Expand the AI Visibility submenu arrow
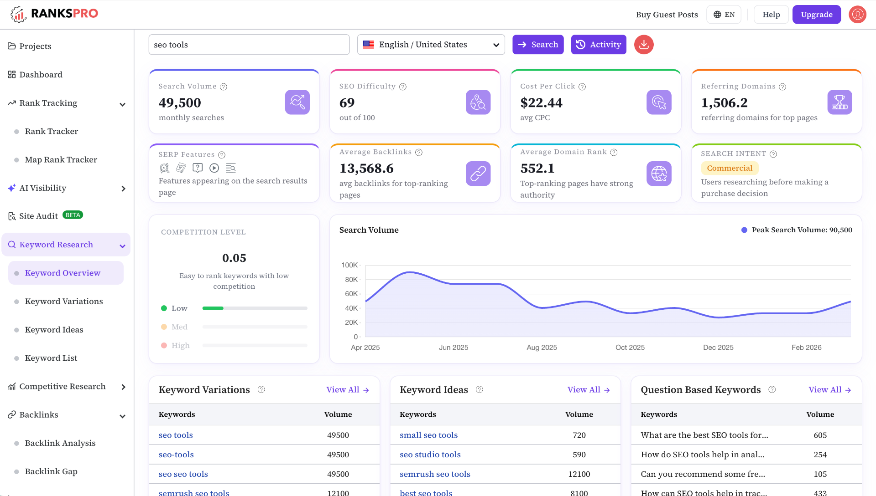This screenshot has height=496, width=876. click(x=123, y=189)
